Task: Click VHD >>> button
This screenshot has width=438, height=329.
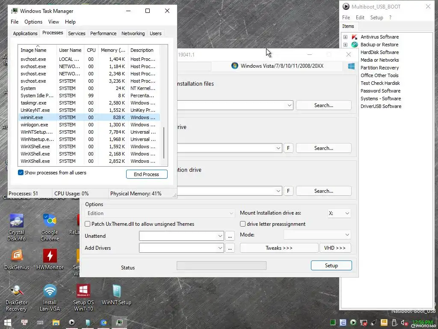Action: coord(335,248)
